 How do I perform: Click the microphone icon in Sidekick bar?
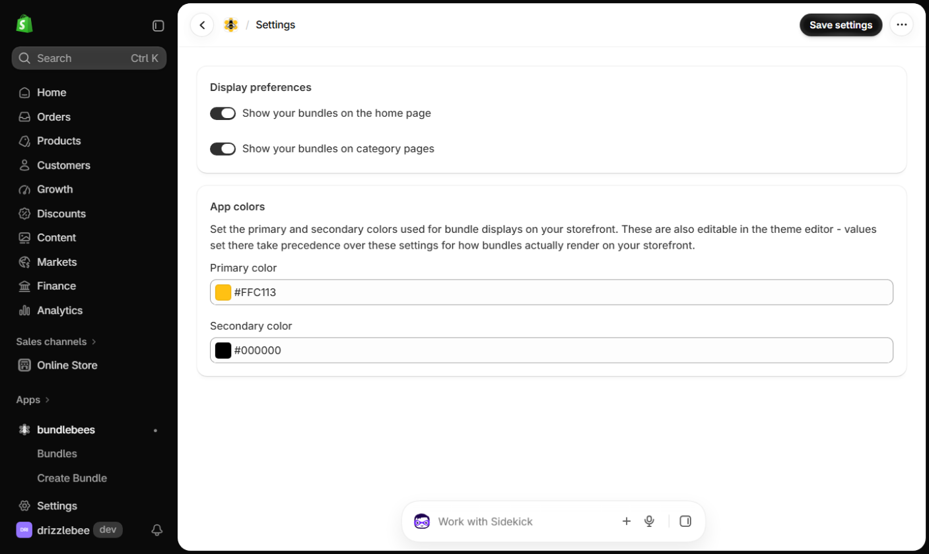649,521
